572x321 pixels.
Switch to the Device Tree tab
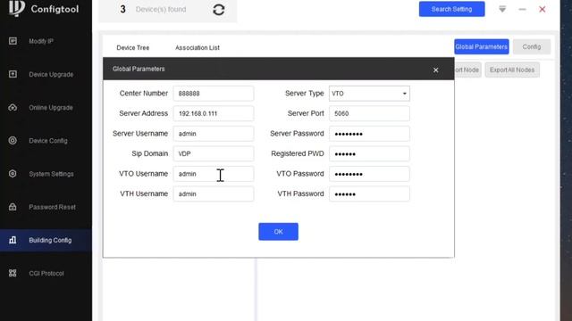point(133,47)
